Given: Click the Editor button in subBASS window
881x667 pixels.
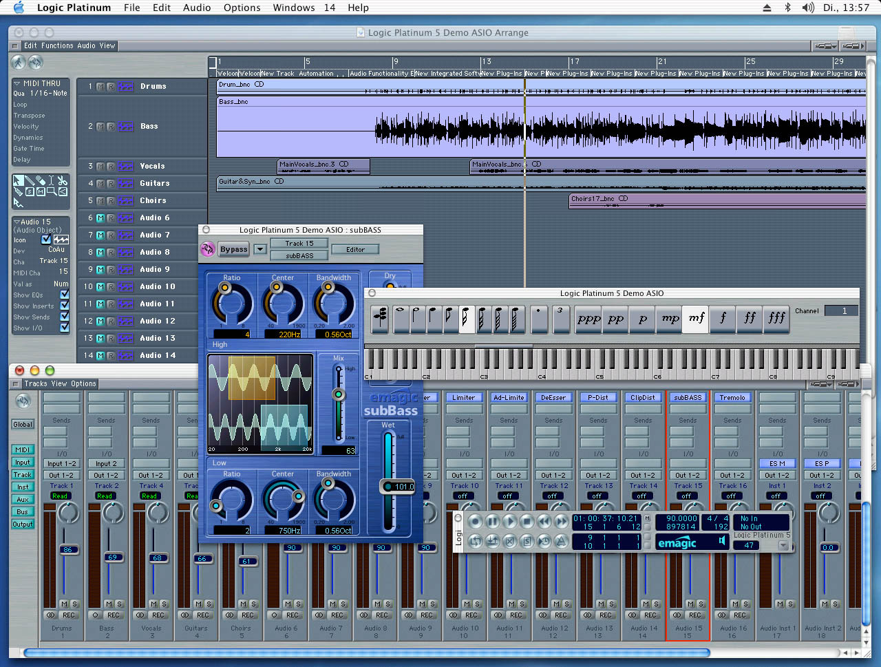Looking at the screenshot, I should tap(355, 249).
